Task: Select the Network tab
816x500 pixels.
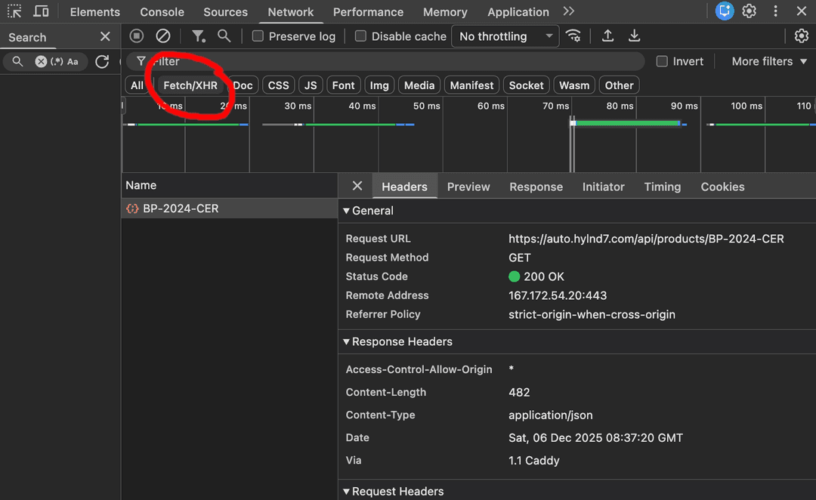Action: [290, 11]
